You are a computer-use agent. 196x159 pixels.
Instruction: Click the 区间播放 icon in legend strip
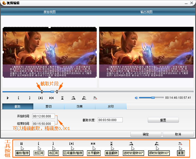71,144
